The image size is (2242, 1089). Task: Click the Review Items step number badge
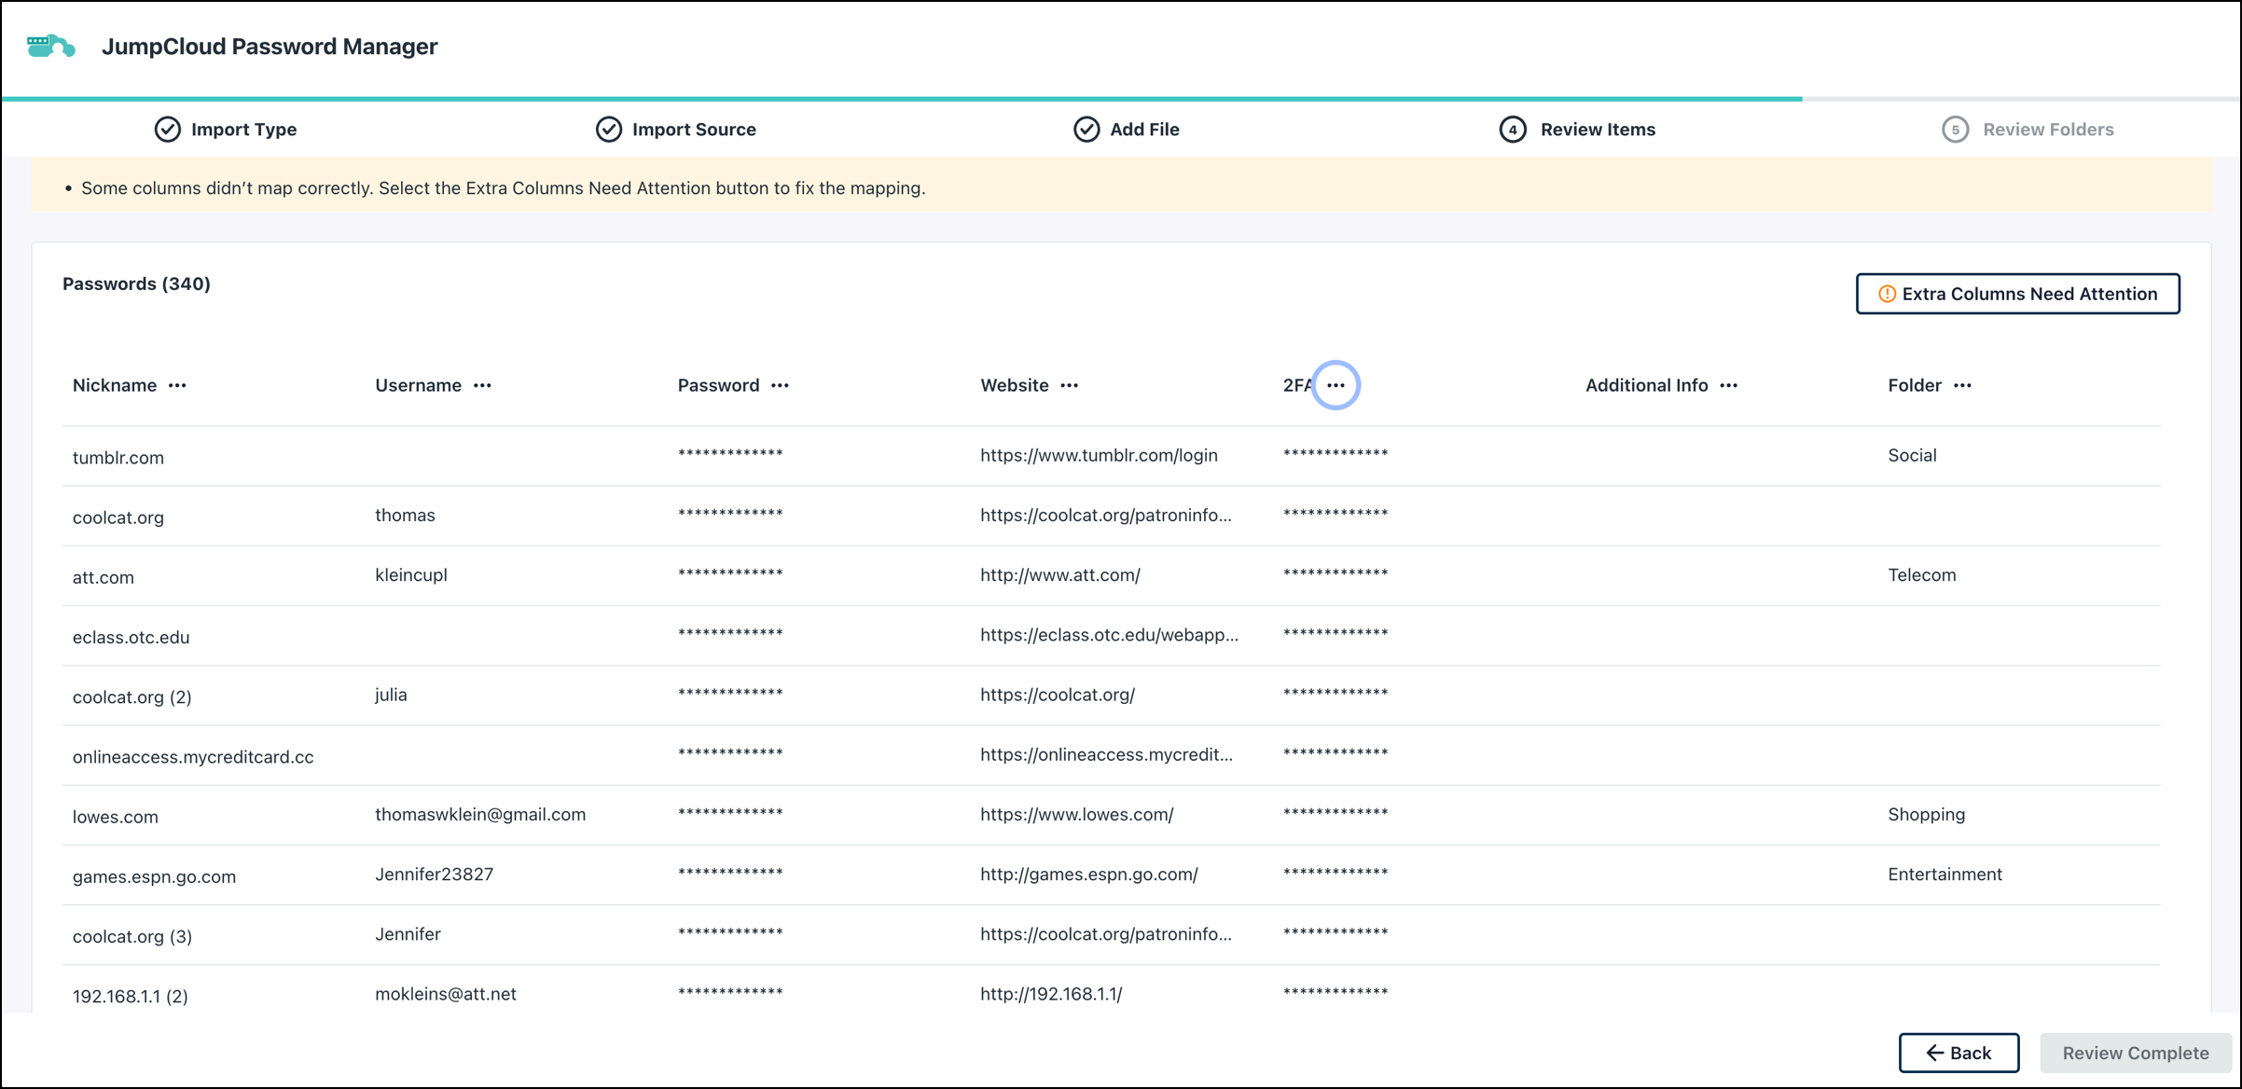pyautogui.click(x=1511, y=129)
